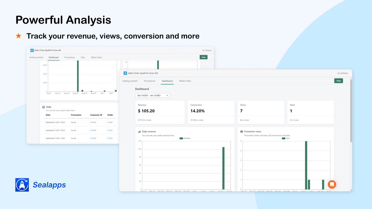Click the 'September 7,2021-16:53' date cell
Image resolution: width=372 pixels, height=209 pixels.
[x=55, y=130]
